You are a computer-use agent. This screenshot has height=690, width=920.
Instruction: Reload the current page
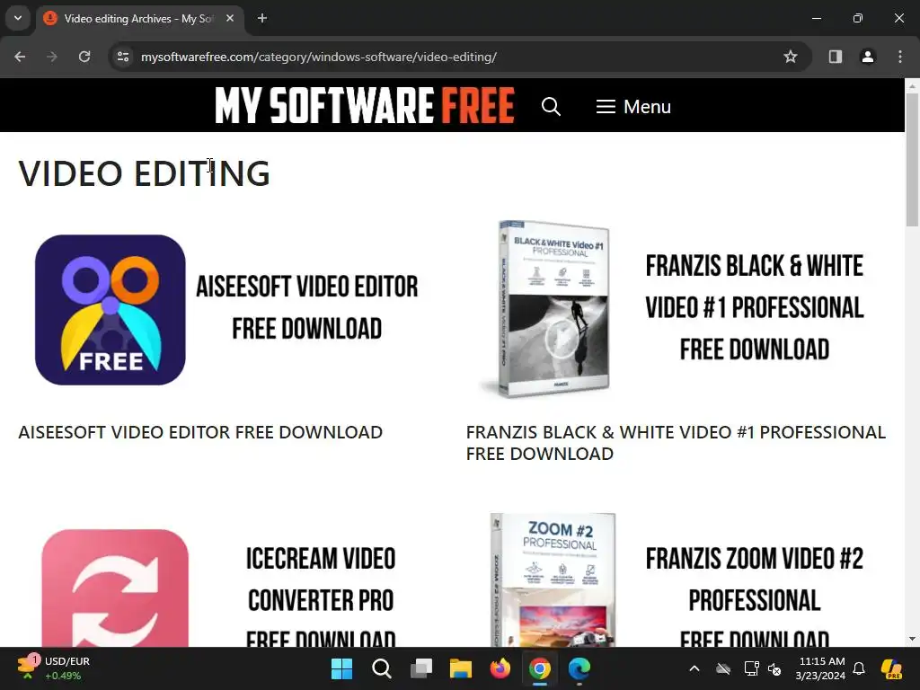click(x=84, y=57)
